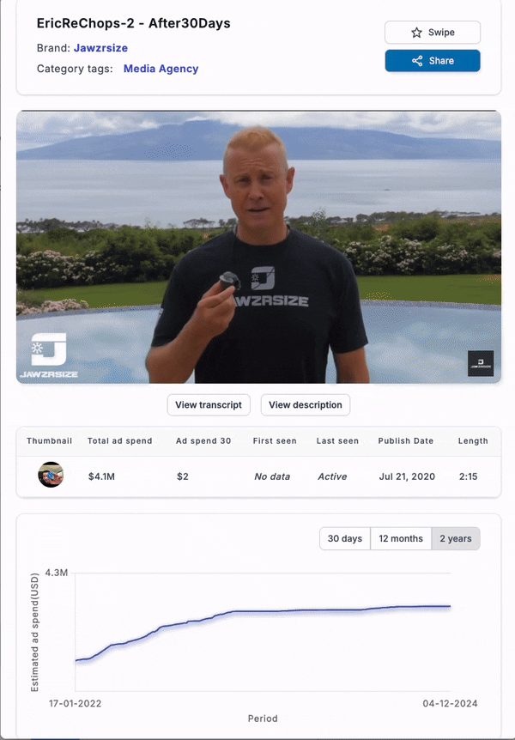Click the share icon on Share button

(417, 61)
